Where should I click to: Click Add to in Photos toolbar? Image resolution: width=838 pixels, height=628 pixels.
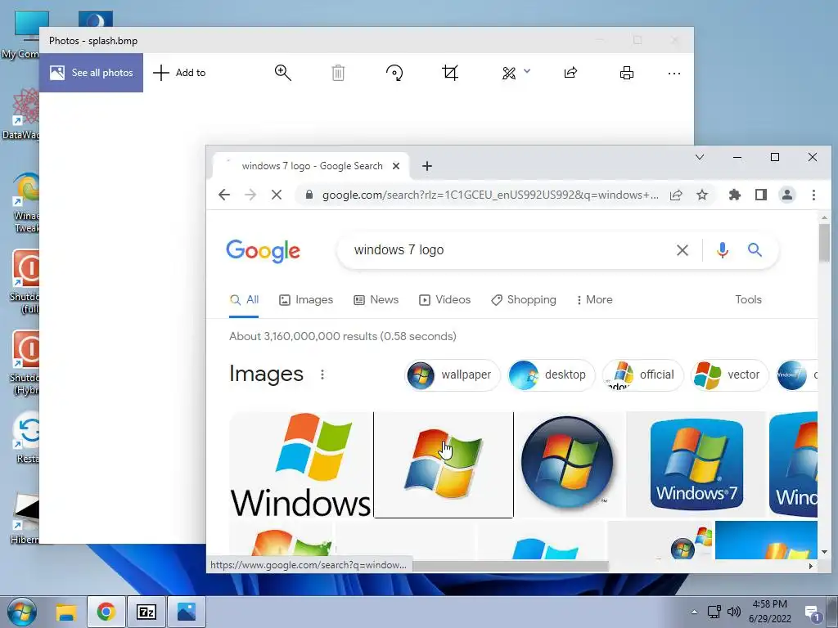click(x=179, y=73)
